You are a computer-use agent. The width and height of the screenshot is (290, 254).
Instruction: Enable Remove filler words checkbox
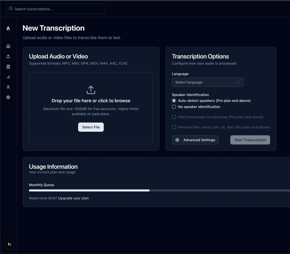[x=174, y=127]
